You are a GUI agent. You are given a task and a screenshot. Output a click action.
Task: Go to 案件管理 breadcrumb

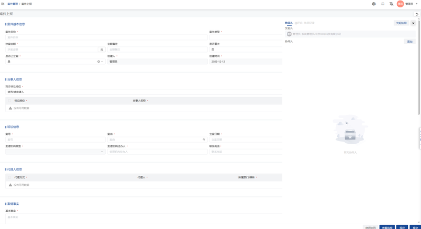tap(13, 4)
